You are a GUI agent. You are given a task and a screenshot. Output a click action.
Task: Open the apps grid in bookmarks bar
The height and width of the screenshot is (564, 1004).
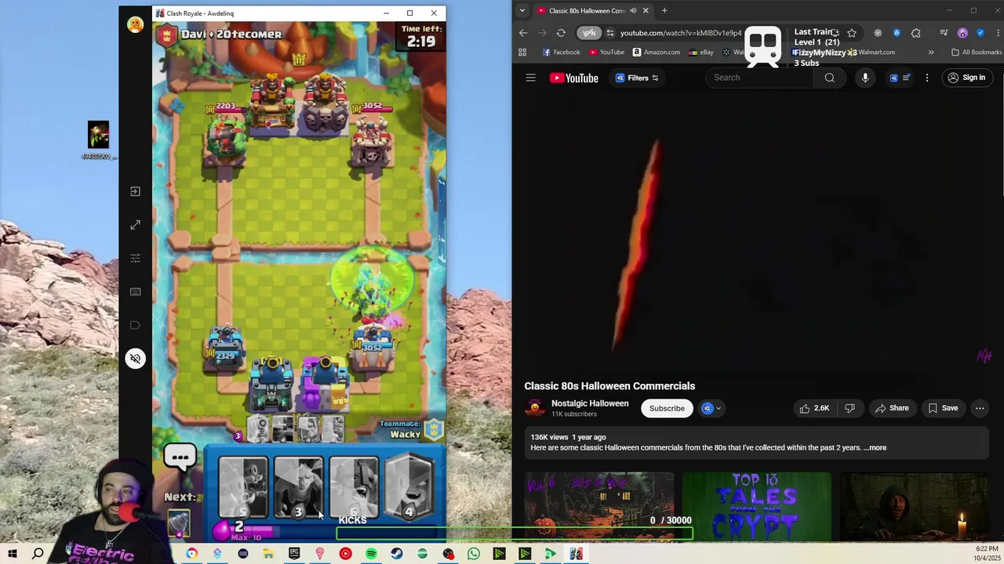522,52
